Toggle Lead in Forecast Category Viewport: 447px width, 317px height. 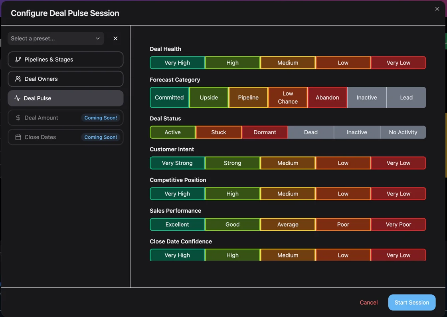pyautogui.click(x=406, y=97)
